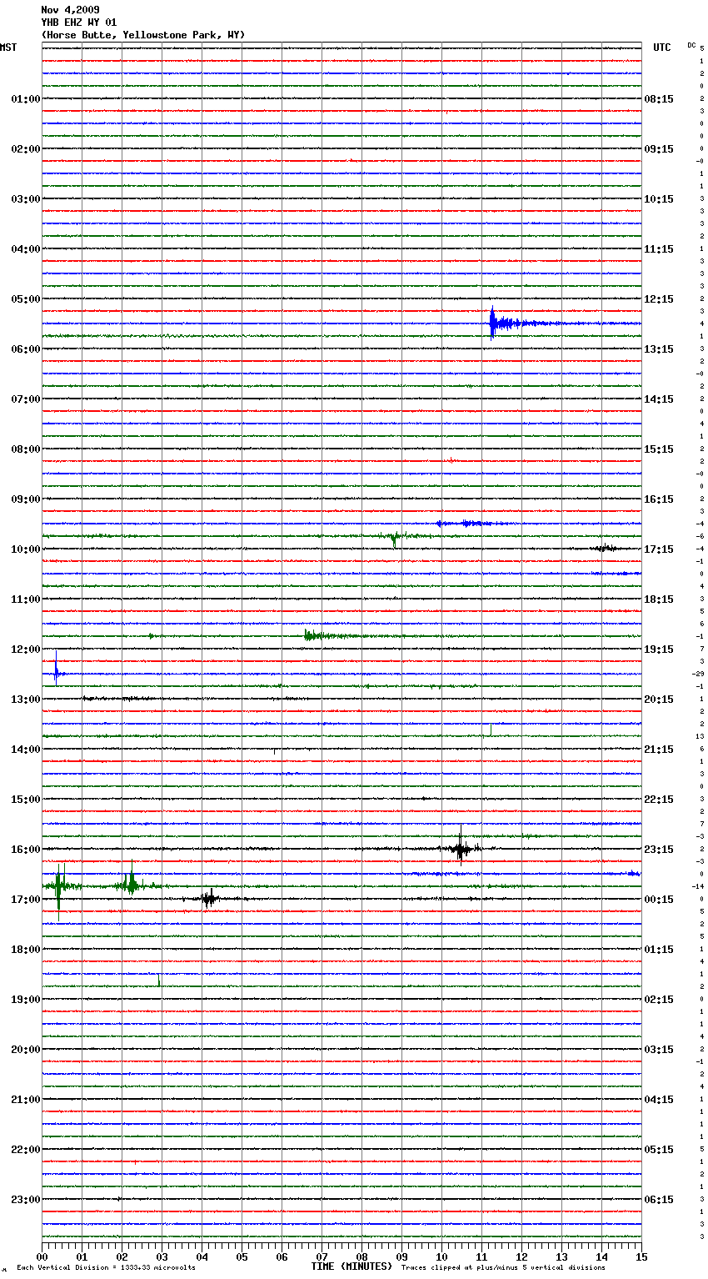Click the '09:00' MST hour label

coord(25,499)
